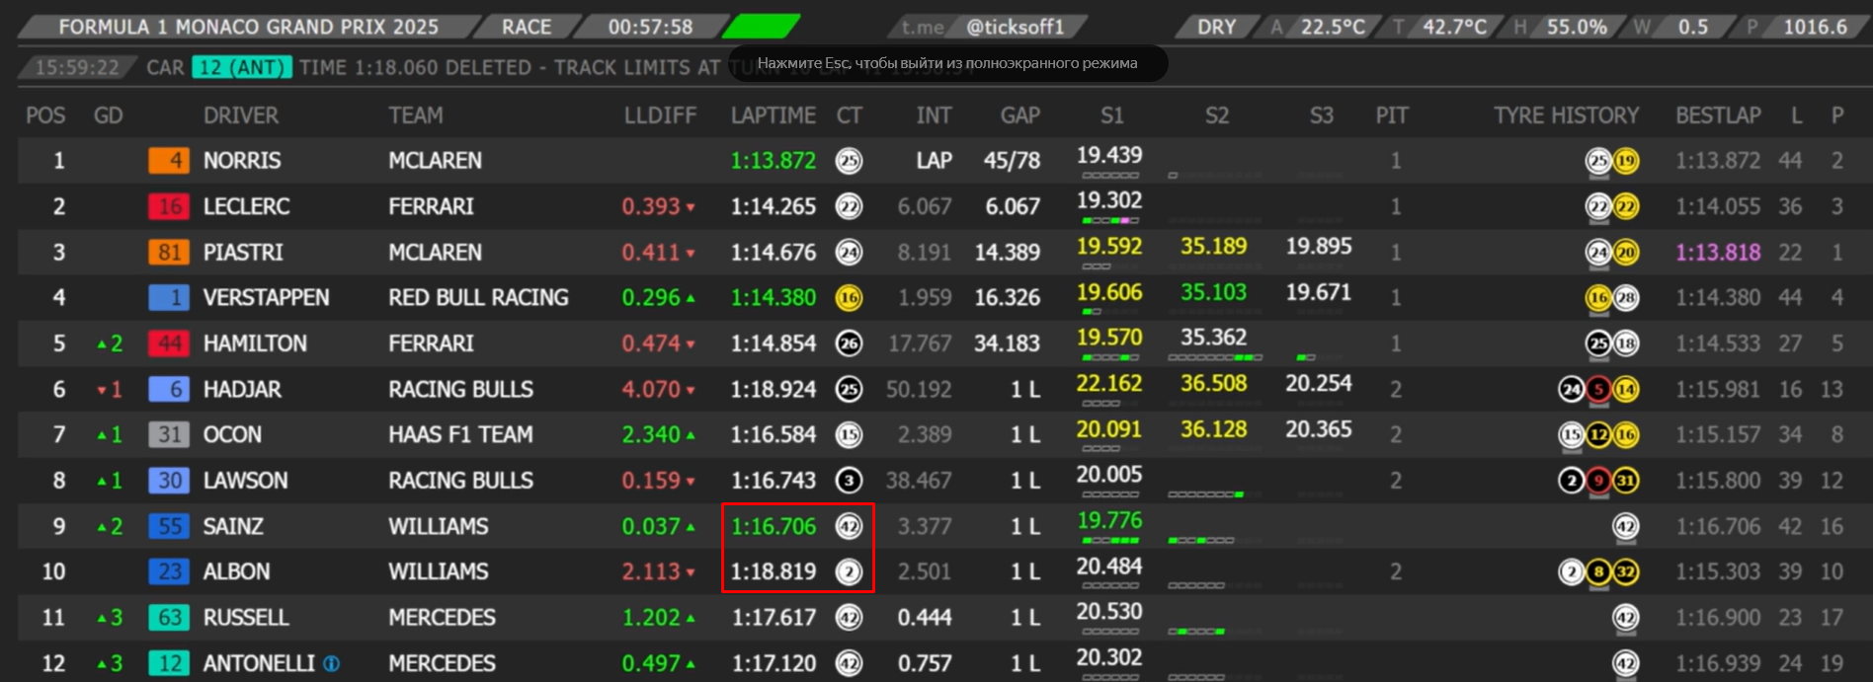This screenshot has width=1873, height=682.
Task: Click the LAPTIME column header
Action: coord(774,115)
